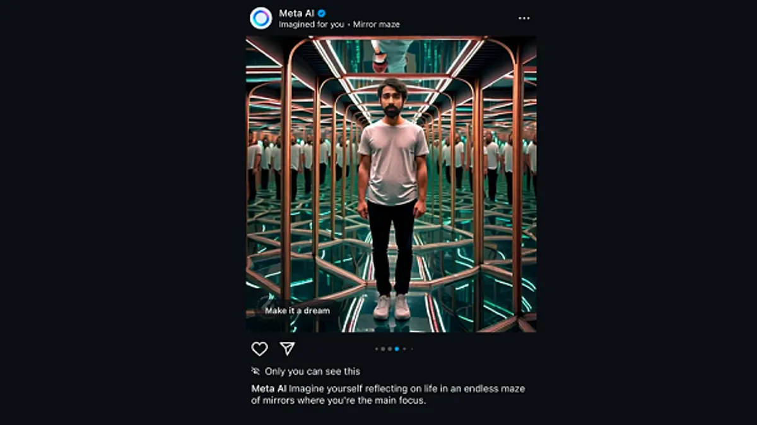Share the post via paper plane icon

coord(287,349)
